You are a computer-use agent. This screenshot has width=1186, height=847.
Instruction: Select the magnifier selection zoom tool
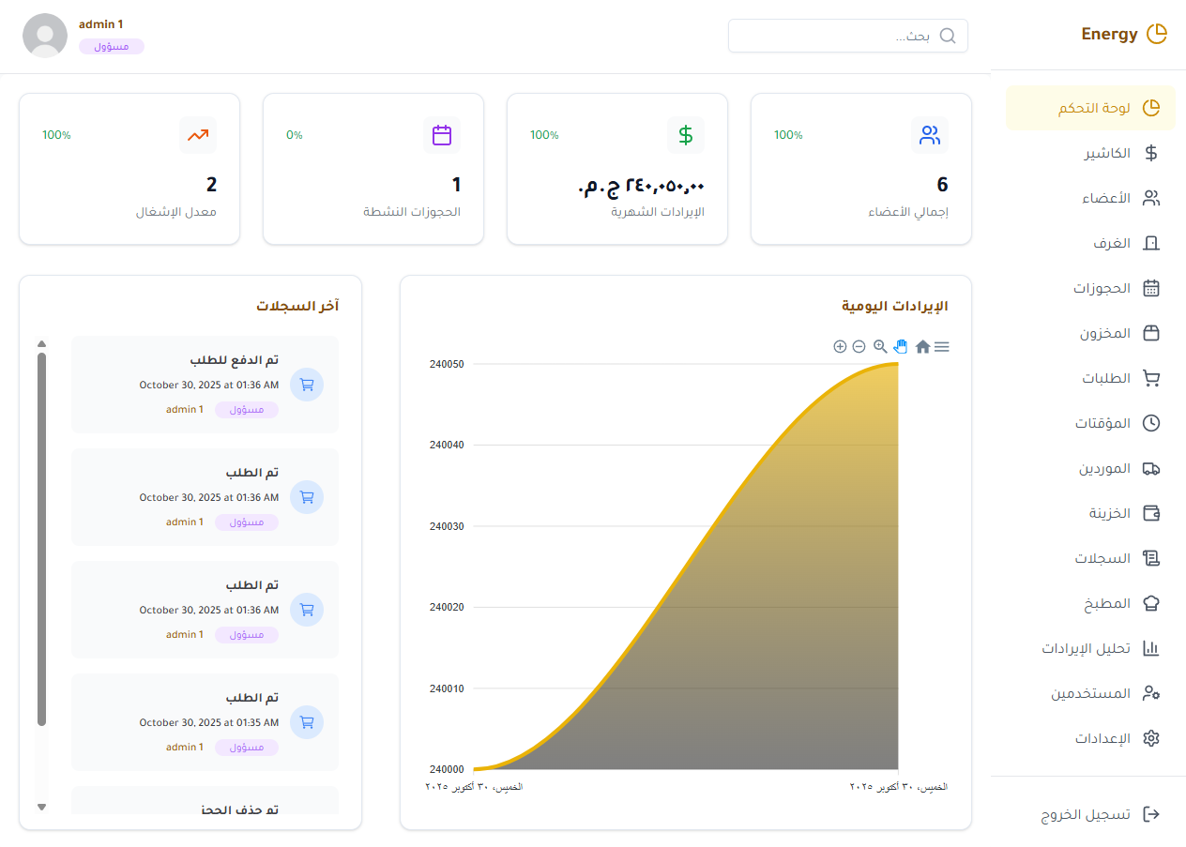pyautogui.click(x=880, y=346)
